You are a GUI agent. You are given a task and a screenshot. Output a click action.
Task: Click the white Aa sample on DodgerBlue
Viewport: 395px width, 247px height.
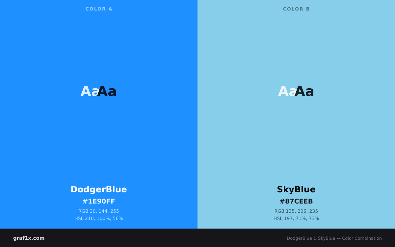click(90, 91)
